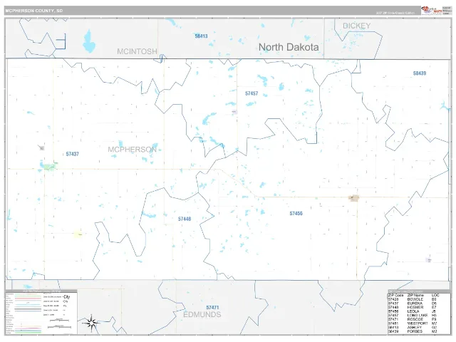Click the '57437' ZIP label
Screen dimensions: 456x342
tap(72, 154)
